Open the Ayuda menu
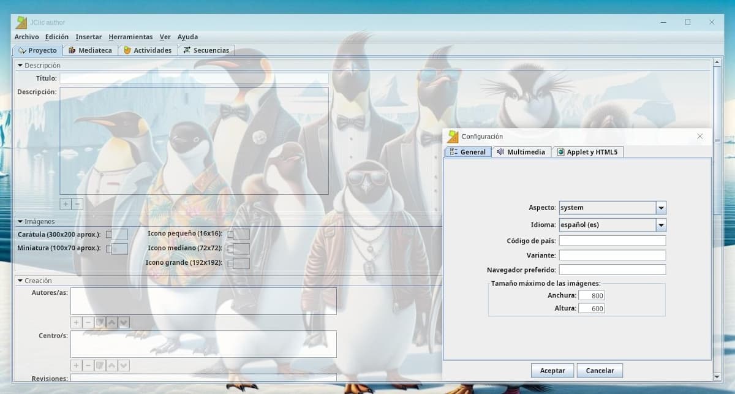This screenshot has height=394, width=735. pyautogui.click(x=187, y=37)
